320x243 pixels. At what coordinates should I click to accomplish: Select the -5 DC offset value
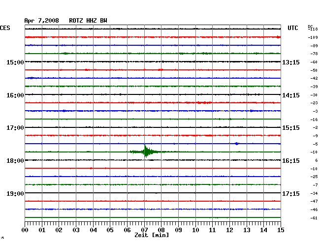(x=315, y=144)
